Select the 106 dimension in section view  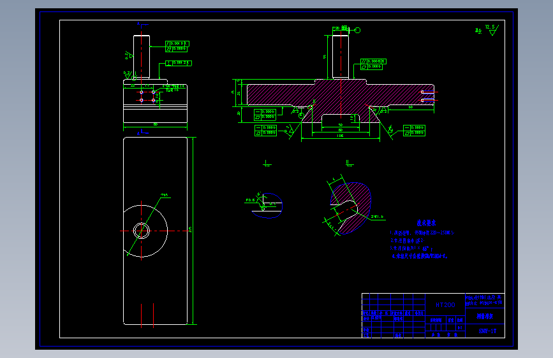(340, 136)
